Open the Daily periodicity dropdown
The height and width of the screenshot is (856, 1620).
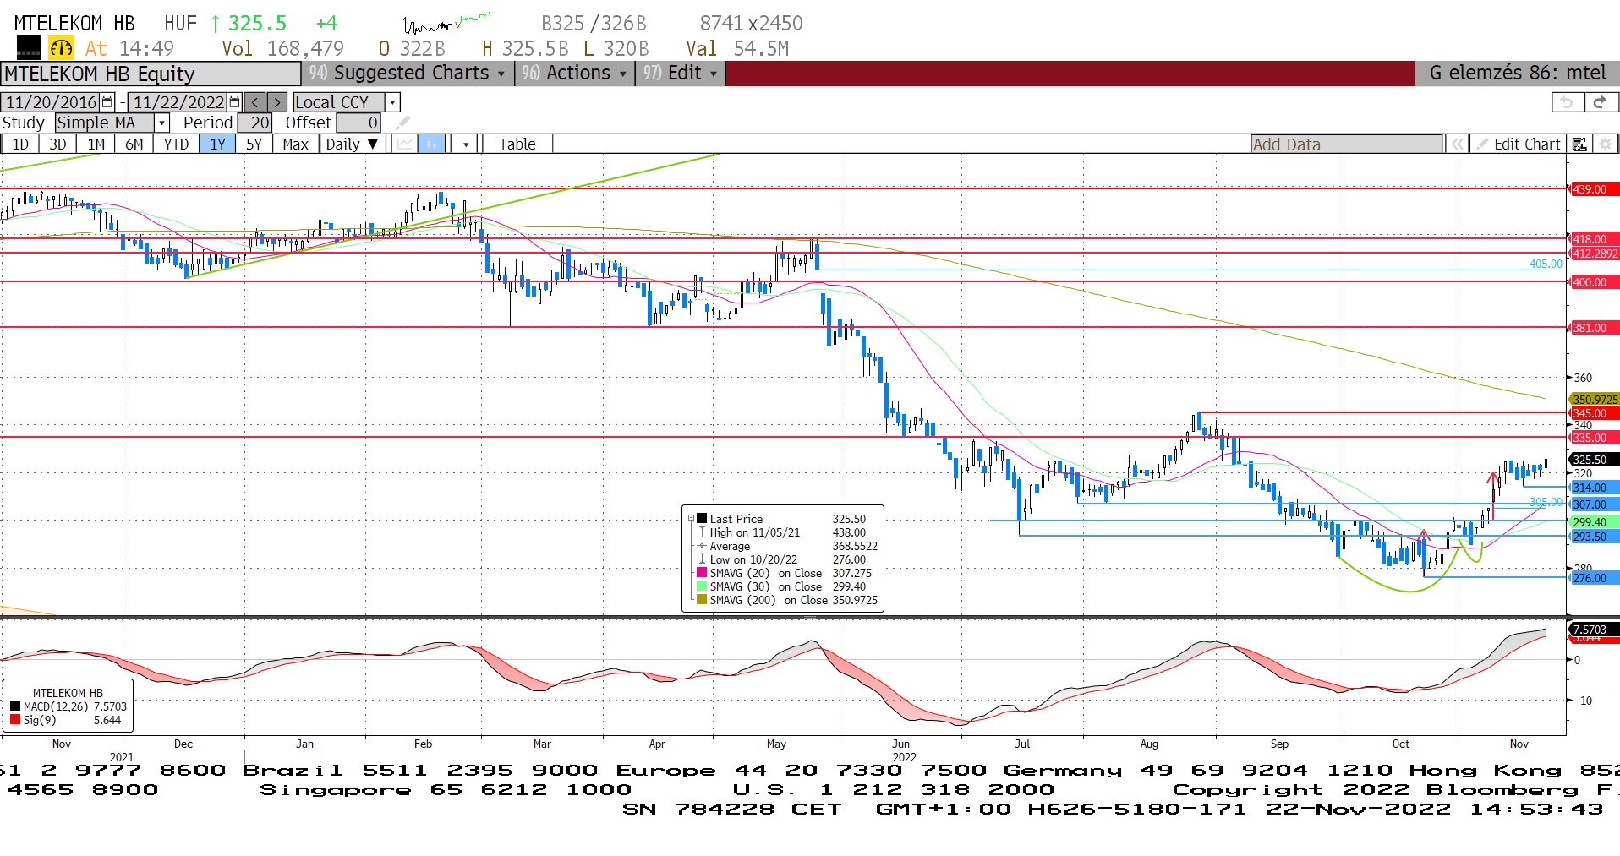(x=353, y=144)
